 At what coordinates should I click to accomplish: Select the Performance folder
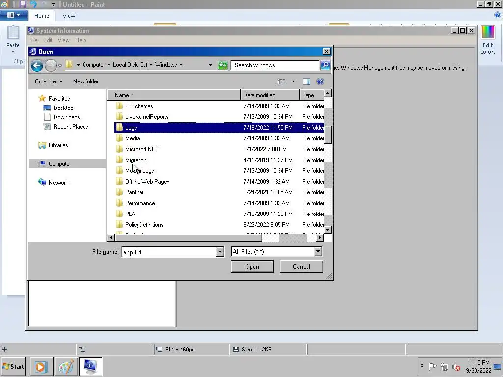[x=219, y=203]
